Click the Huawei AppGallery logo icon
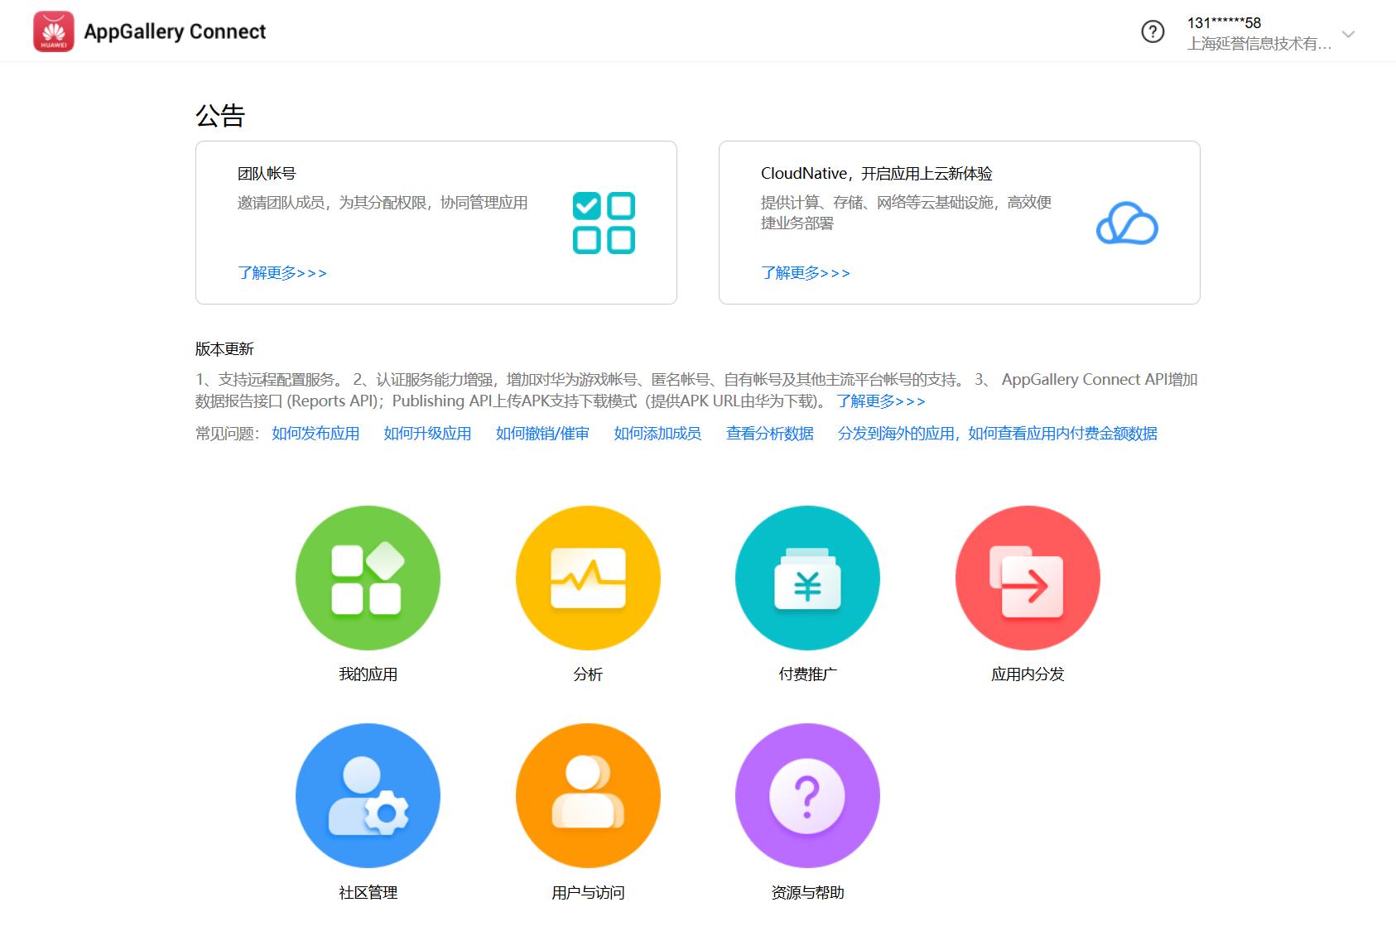 53,31
